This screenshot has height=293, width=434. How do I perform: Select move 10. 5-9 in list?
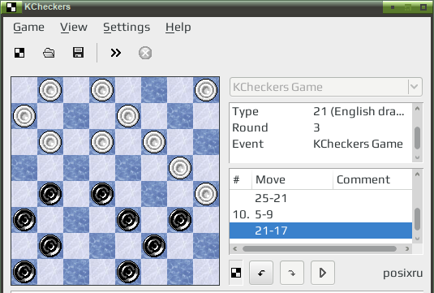(x=320, y=214)
